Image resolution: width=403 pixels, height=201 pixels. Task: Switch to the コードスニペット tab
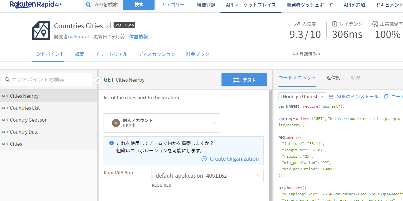297,78
